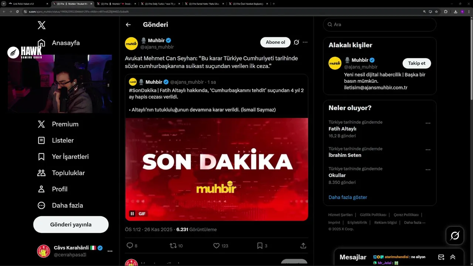Bookmark the post with bookmark icon

pos(260,246)
